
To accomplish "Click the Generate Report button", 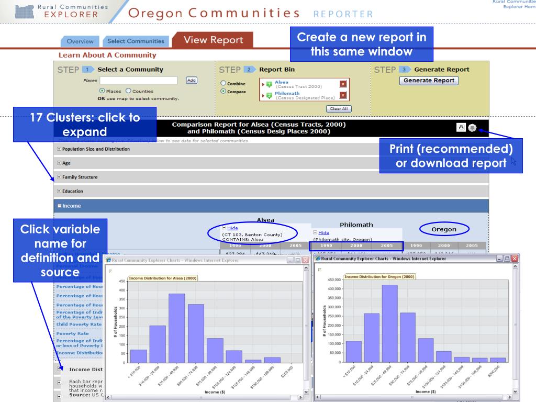I will (x=429, y=81).
